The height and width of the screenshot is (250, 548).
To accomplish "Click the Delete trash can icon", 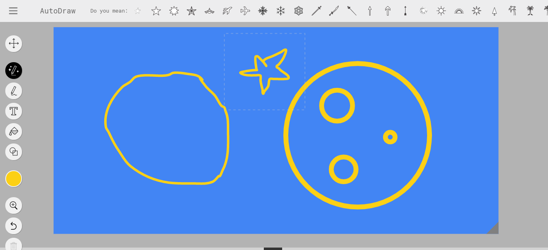I will [14, 245].
